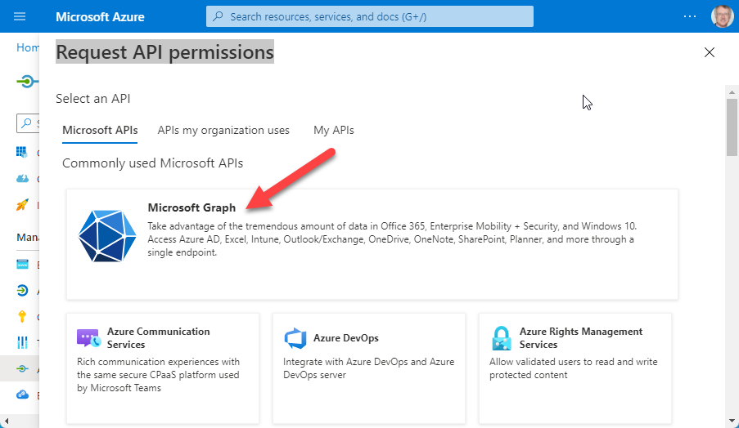Click the Azure DevOps icon
Viewport: 739px width, 428px height.
(295, 338)
